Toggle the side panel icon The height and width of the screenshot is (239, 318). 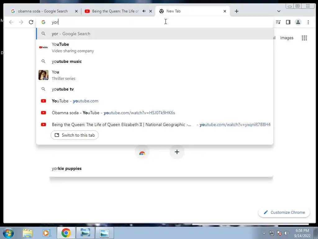pyautogui.click(x=288, y=22)
